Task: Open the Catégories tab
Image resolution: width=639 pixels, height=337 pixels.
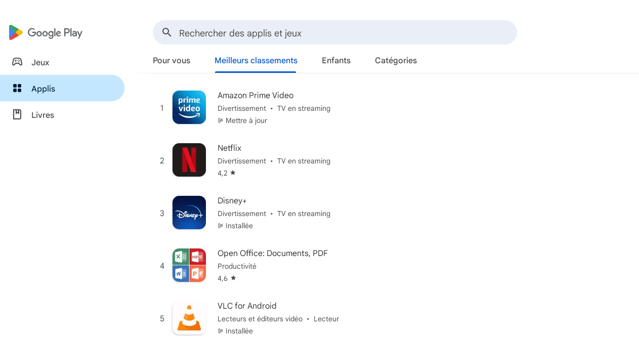Action: pyautogui.click(x=396, y=61)
